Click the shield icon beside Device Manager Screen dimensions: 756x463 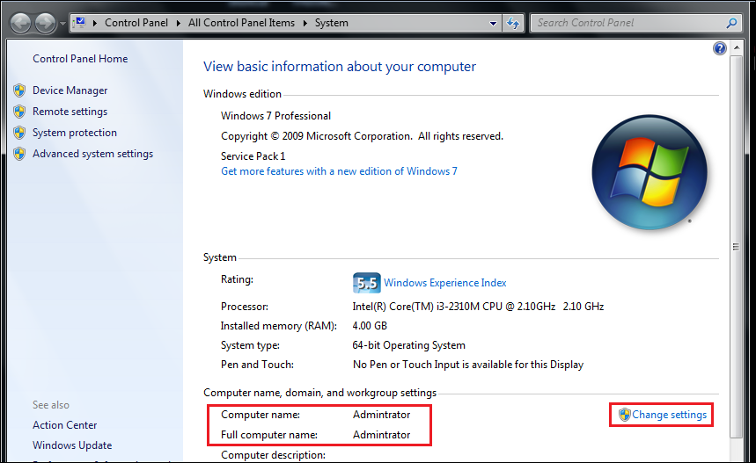(x=19, y=90)
